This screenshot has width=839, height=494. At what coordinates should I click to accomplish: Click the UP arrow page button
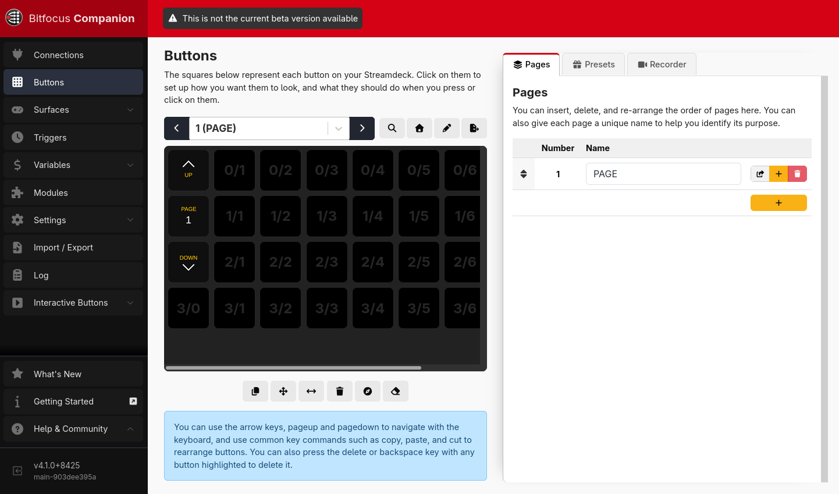[189, 170]
